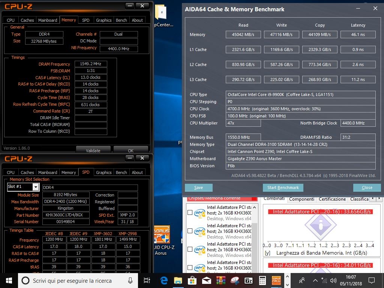The height and width of the screenshot is (288, 384).
Task: Select the Combinati tab
Action: pyautogui.click(x=274, y=199)
